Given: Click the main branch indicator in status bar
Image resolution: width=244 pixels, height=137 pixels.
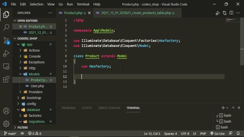Looking at the screenshot, I should click(10, 134).
